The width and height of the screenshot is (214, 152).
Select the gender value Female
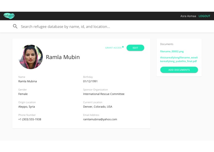[23, 94]
